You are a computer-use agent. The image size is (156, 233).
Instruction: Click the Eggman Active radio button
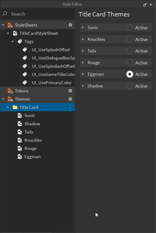point(130,74)
